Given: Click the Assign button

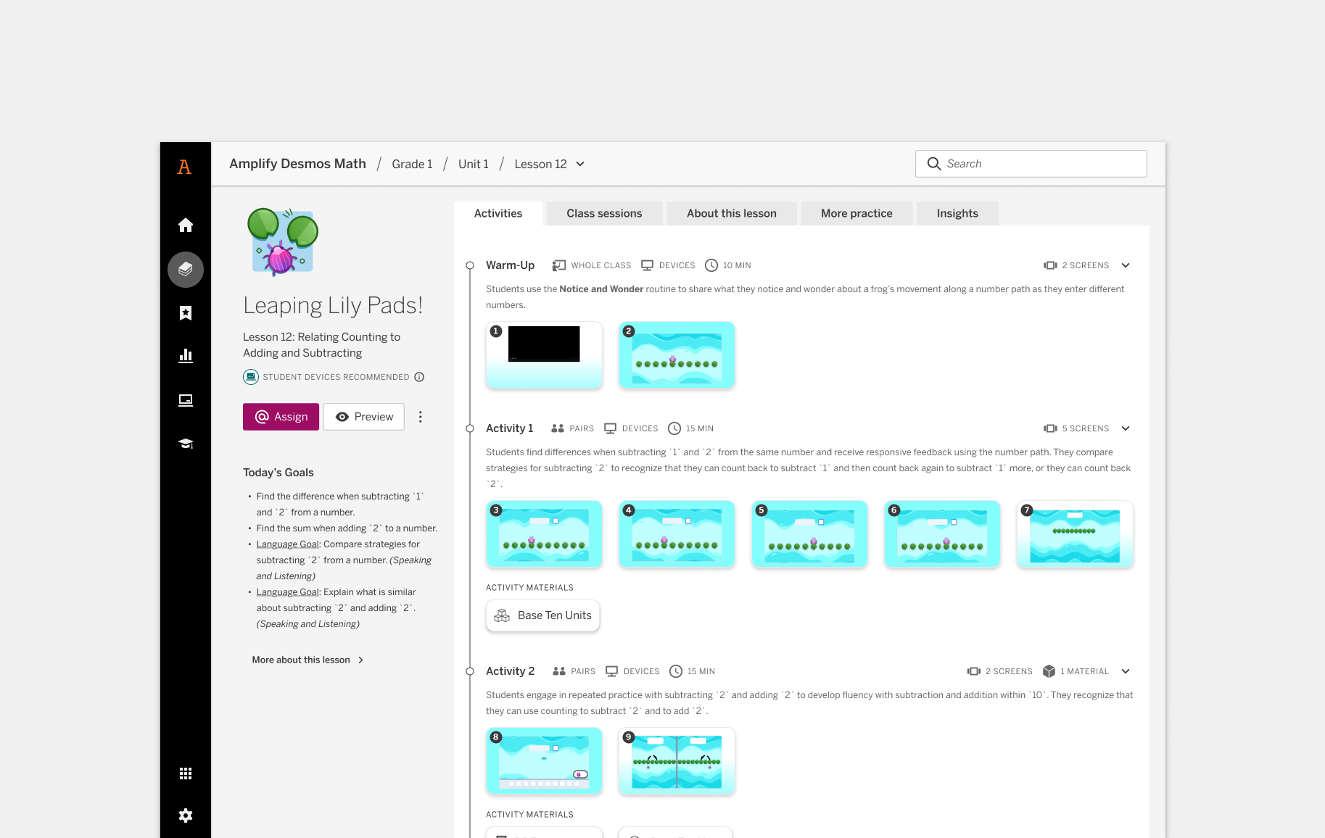Looking at the screenshot, I should click(x=281, y=417).
